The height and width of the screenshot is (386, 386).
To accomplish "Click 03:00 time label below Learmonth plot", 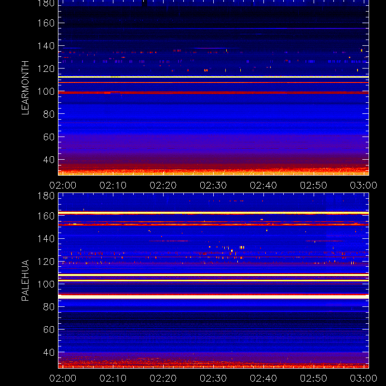I will (x=364, y=185).
